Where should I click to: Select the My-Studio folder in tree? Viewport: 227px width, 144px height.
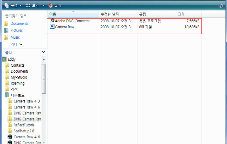[x=19, y=77]
